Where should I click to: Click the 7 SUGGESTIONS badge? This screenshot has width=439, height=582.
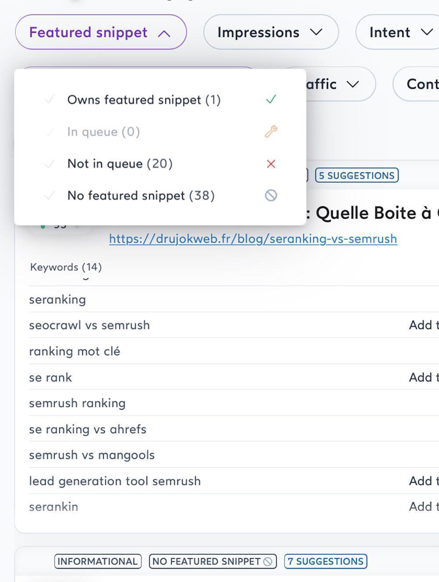click(x=326, y=561)
